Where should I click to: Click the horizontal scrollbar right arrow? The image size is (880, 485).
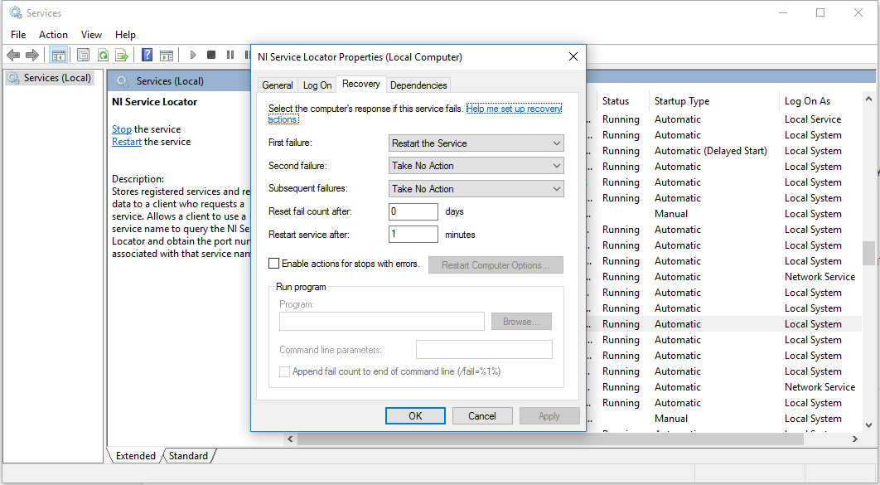855,439
